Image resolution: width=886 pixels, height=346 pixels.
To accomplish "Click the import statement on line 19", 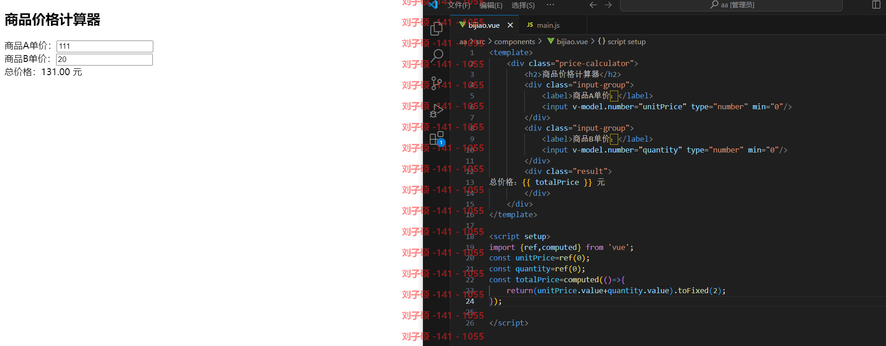I will tap(561, 247).
